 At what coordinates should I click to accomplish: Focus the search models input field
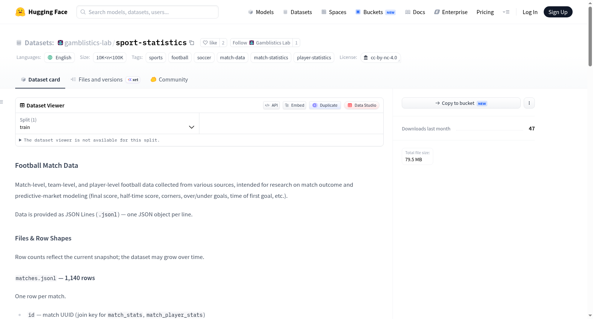click(x=148, y=12)
